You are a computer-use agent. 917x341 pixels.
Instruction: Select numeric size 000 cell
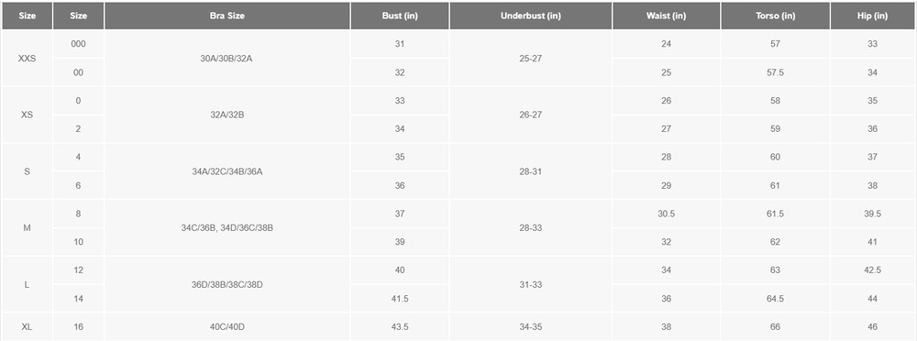tap(78, 44)
